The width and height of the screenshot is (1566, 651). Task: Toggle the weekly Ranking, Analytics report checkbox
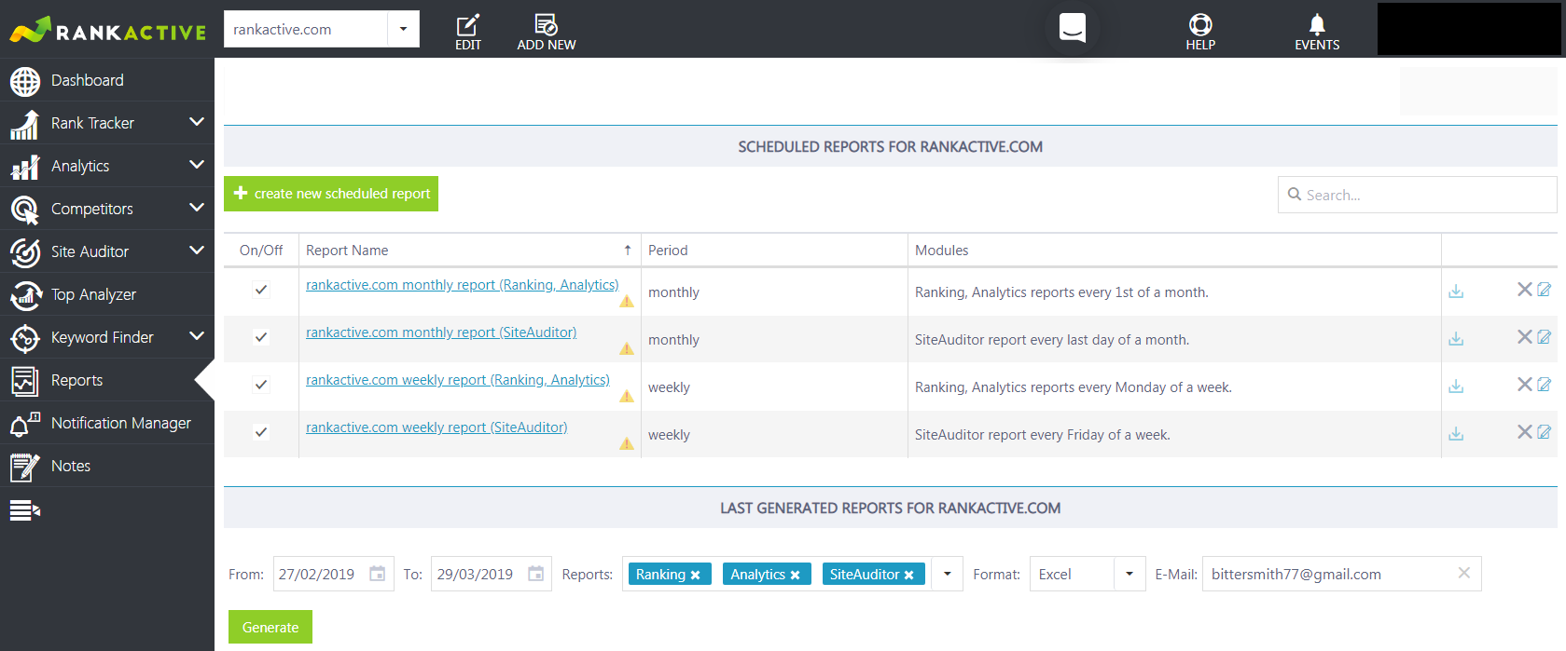click(261, 385)
